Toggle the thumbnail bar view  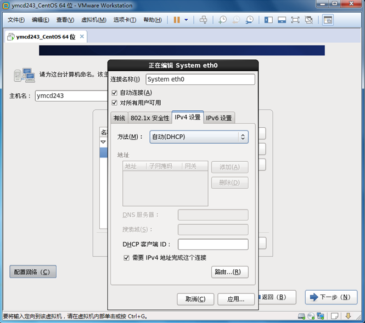tap(282, 20)
